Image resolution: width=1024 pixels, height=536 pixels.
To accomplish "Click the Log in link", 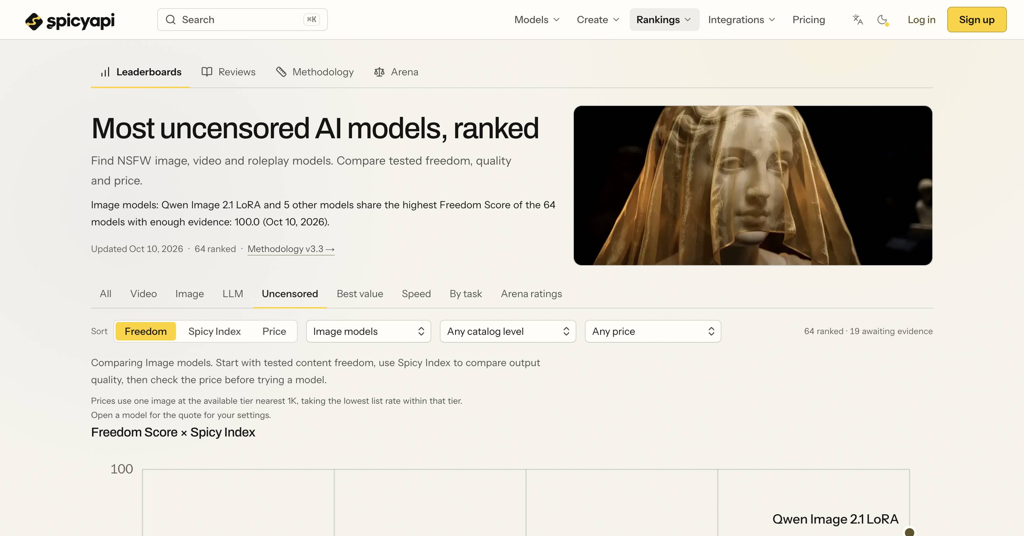I will [922, 20].
